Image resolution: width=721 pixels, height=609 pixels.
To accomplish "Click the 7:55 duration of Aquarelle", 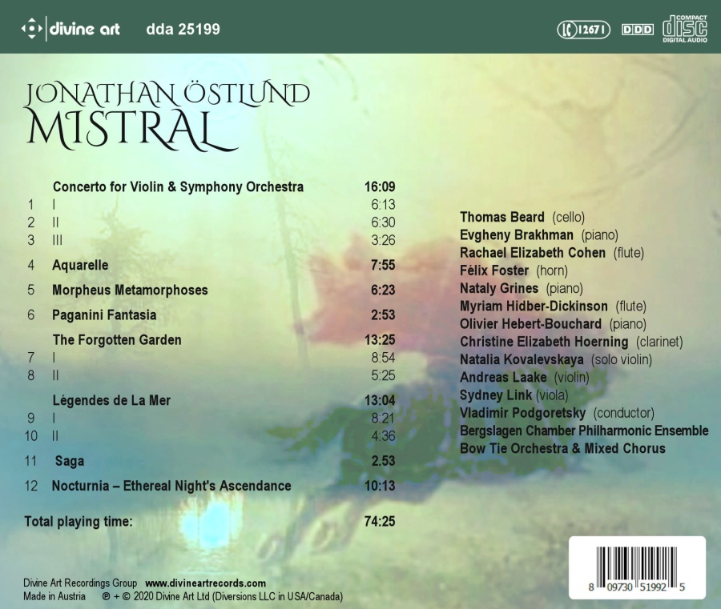I will point(383,266).
